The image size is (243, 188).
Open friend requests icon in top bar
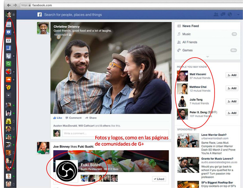click(x=216, y=15)
